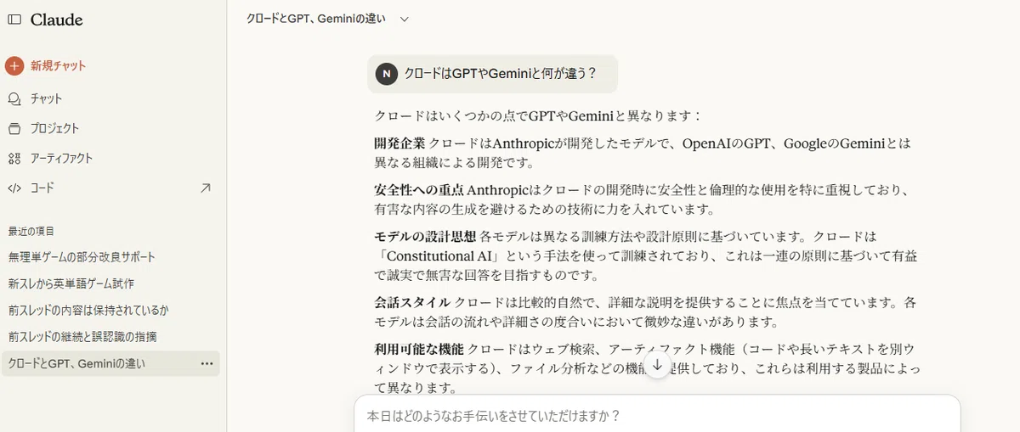Open アーティファクト artifacts icon
The height and width of the screenshot is (432, 1020).
14,158
